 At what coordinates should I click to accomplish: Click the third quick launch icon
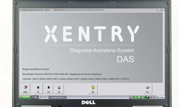[45, 97]
